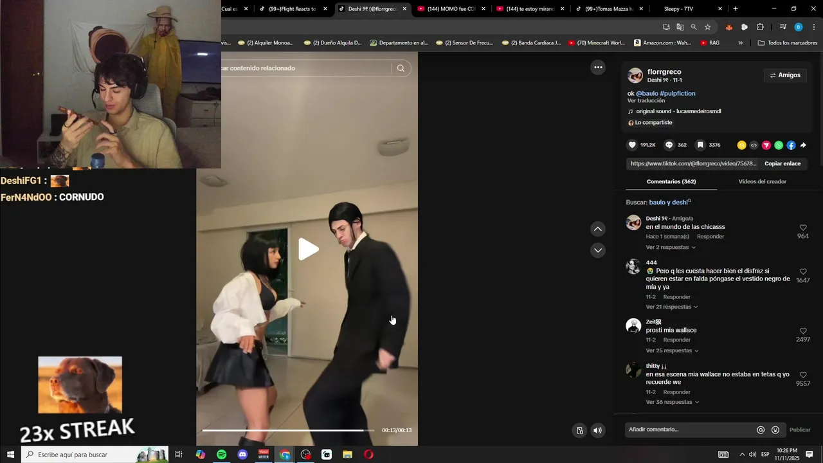Open the MetaMask fox extension
This screenshot has width=823, height=463.
click(728, 27)
